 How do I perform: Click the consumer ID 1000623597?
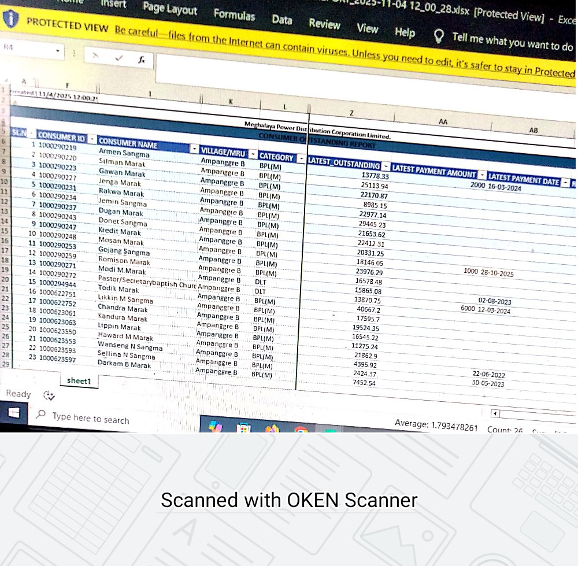[57, 358]
